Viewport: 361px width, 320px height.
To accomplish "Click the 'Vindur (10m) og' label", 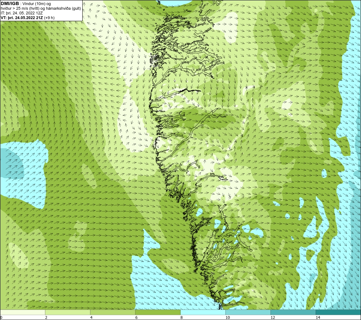I will (x=36, y=4).
